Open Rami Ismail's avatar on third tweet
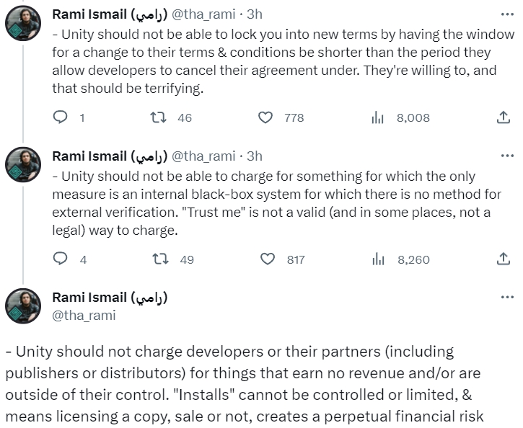Screen dimensions: 523x428 (x=23, y=306)
